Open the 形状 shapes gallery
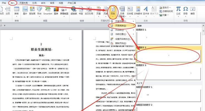 (39, 12)
